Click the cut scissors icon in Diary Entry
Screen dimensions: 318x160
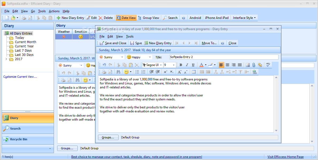[x=119, y=65]
